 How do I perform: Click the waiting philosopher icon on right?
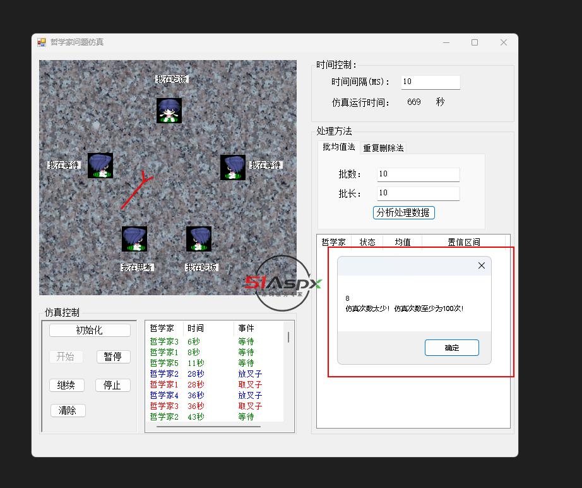click(233, 168)
